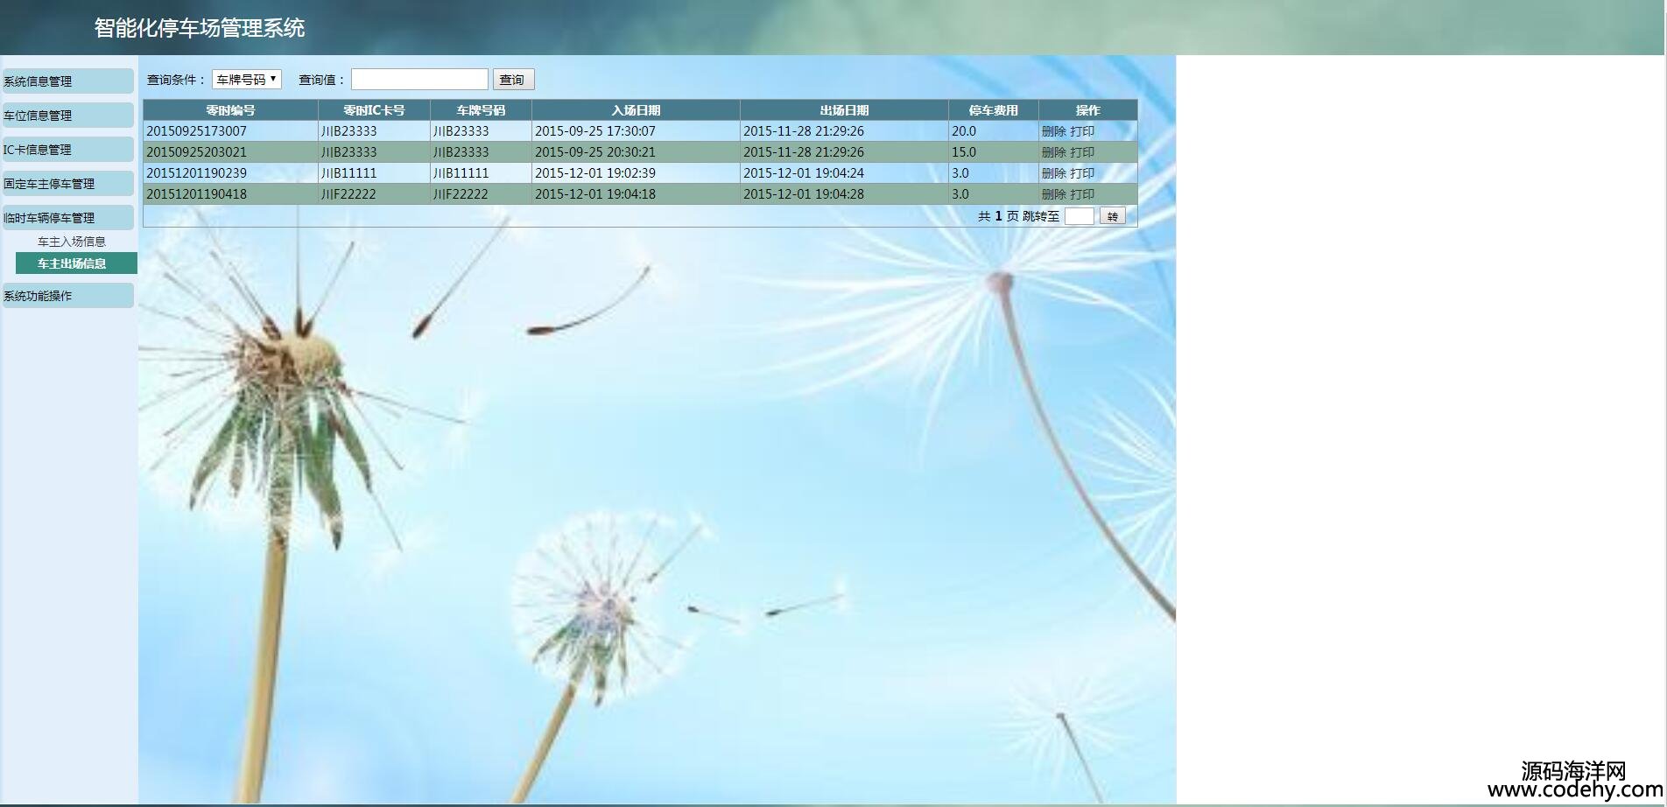Click the 跳转至 page number input box

pos(1079,216)
